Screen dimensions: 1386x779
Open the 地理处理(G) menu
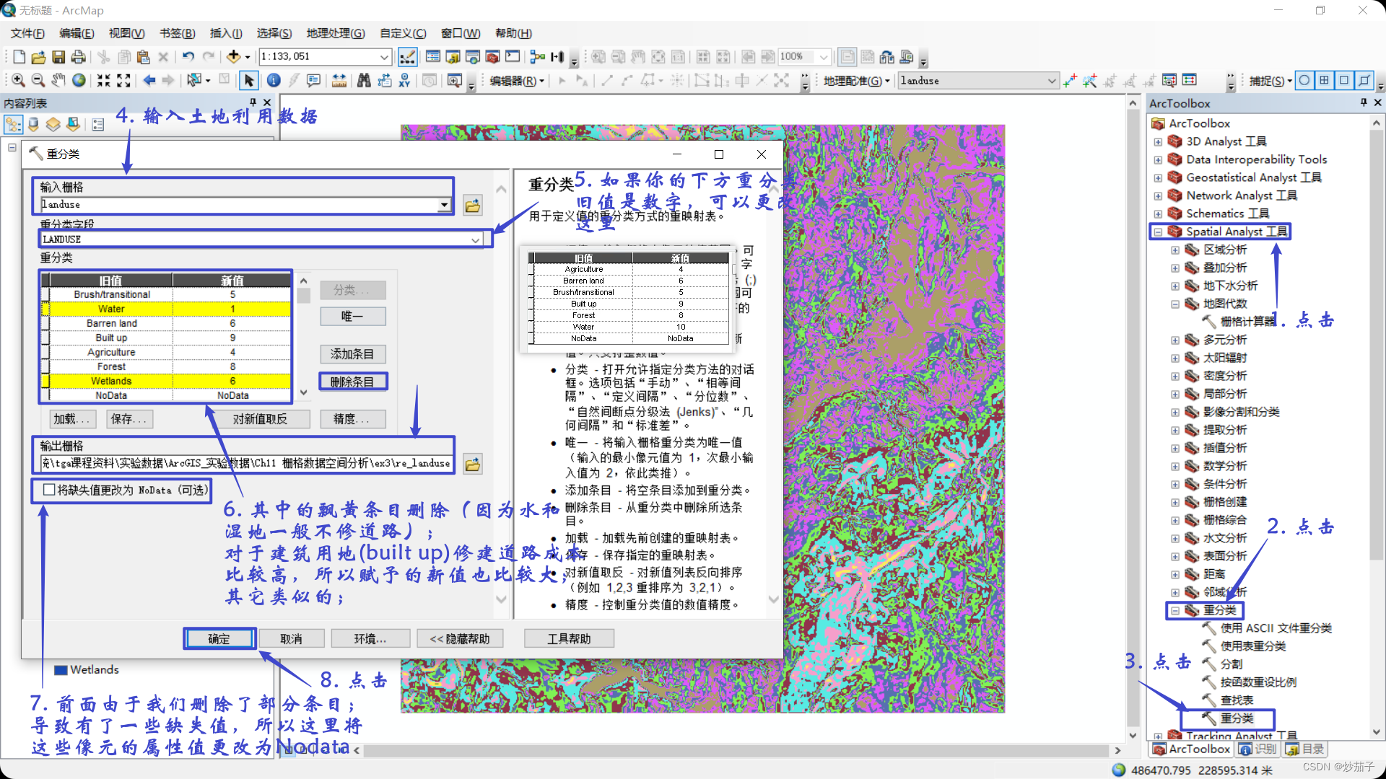point(335,33)
